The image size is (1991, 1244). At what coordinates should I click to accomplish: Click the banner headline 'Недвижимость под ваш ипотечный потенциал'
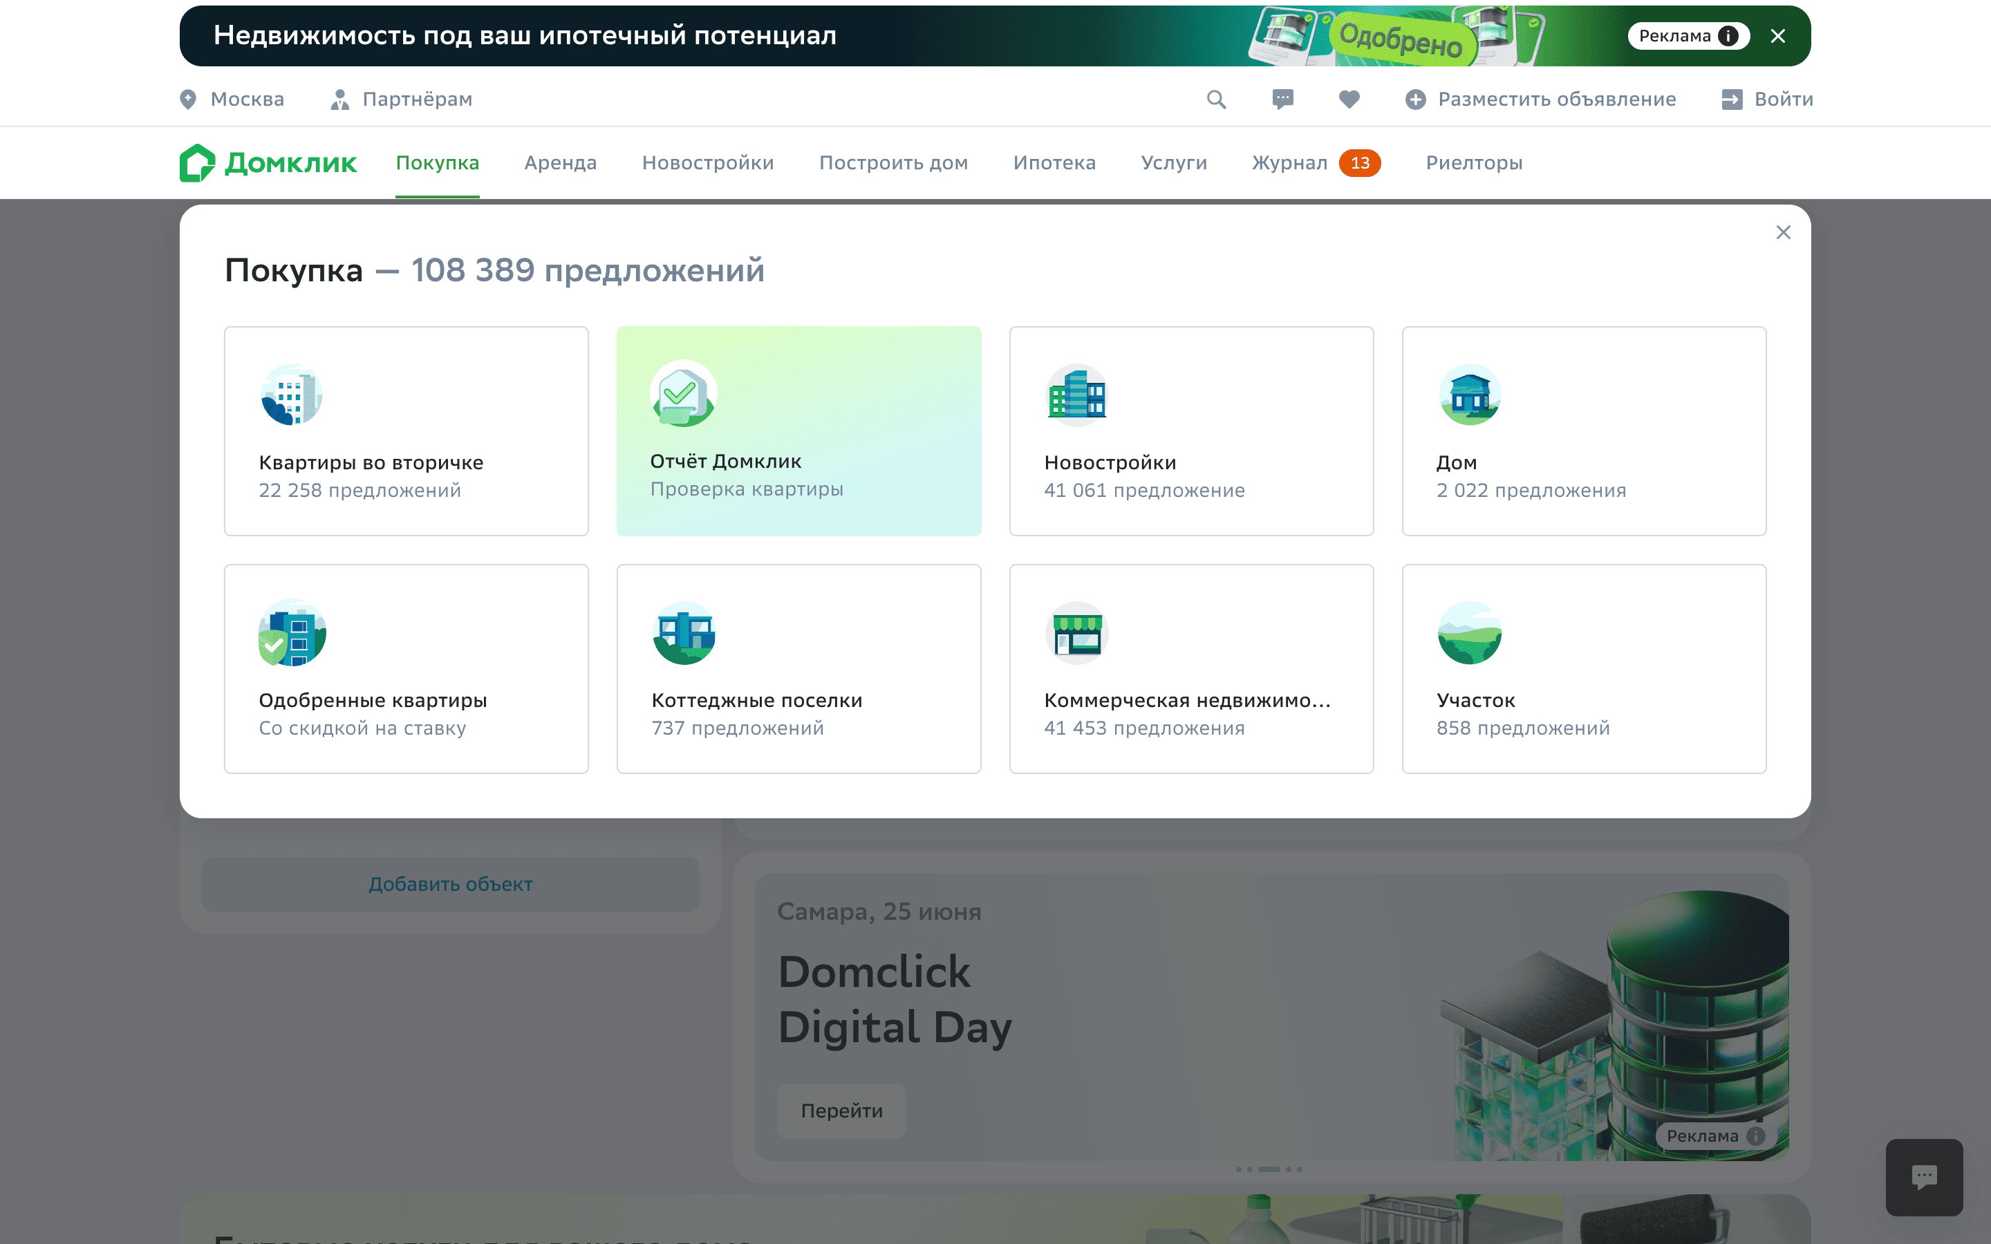pos(525,35)
